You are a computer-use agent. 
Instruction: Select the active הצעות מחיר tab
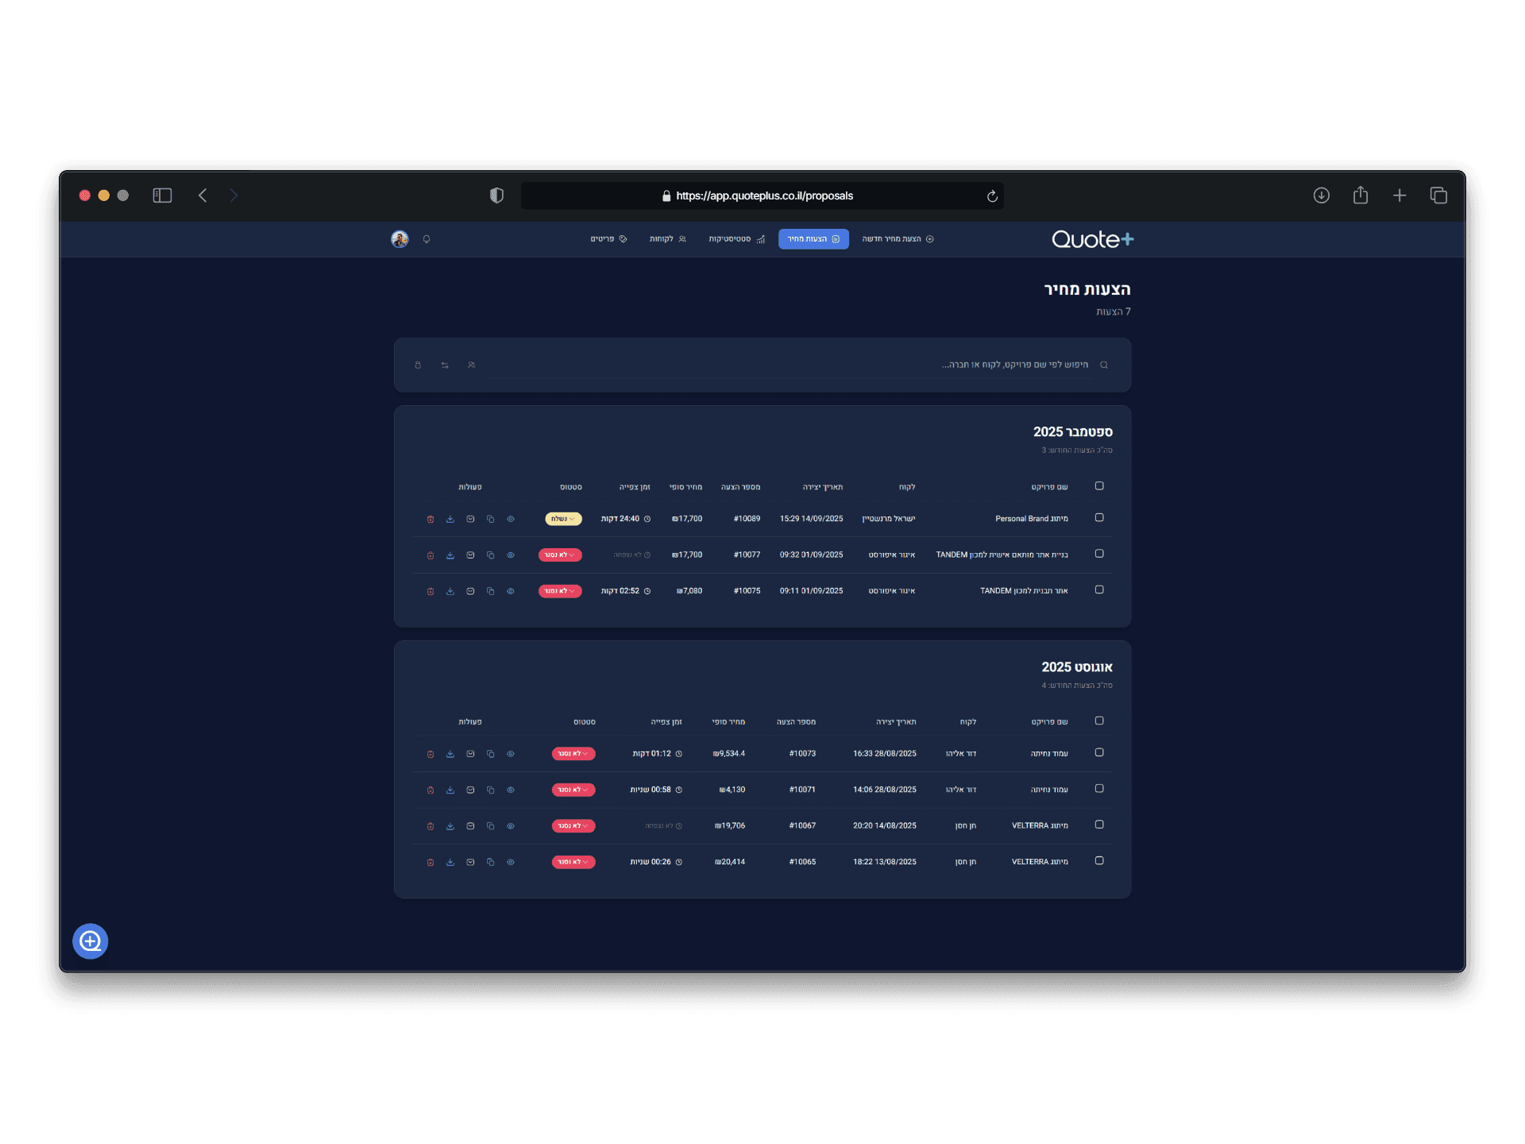coord(813,239)
